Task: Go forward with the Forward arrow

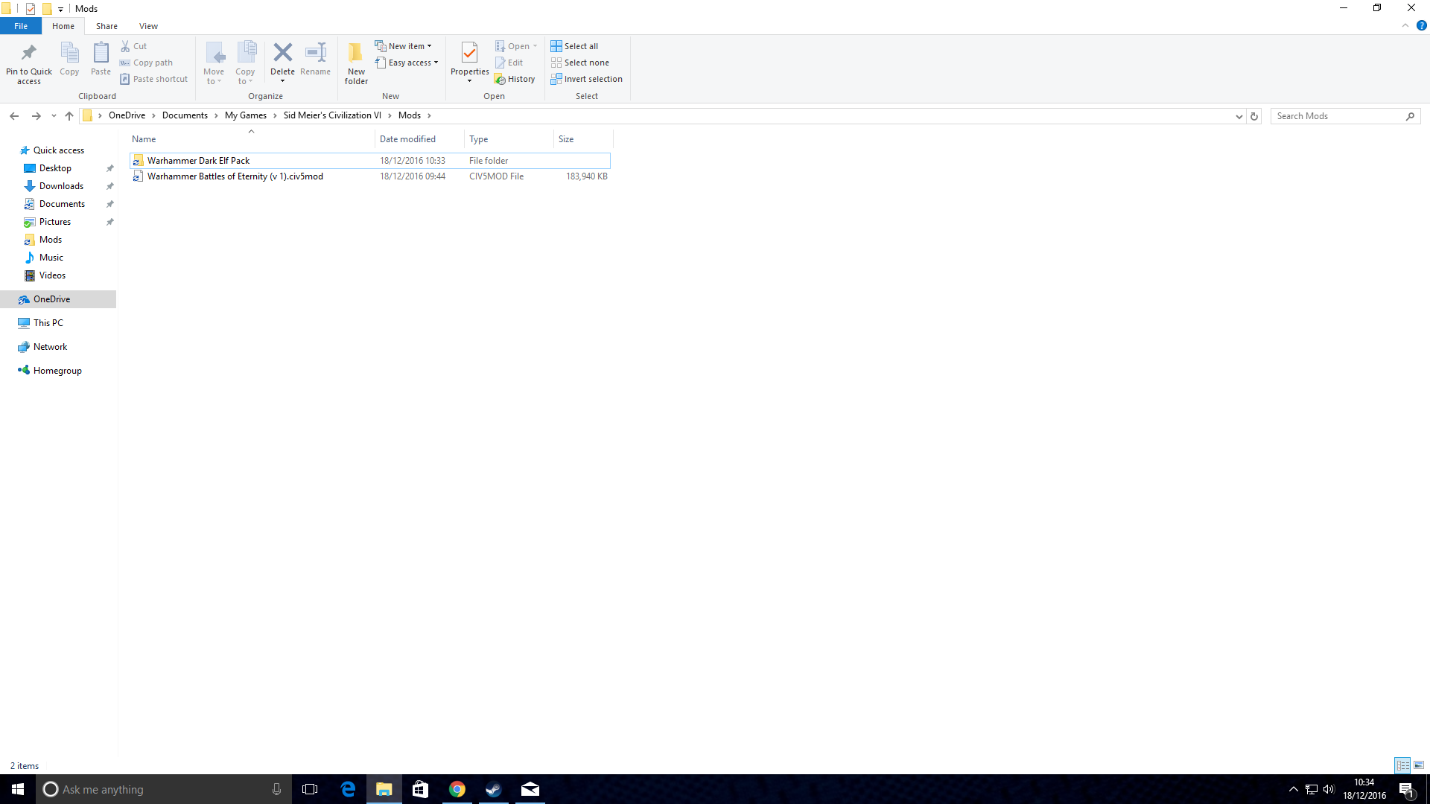Action: pos(36,116)
